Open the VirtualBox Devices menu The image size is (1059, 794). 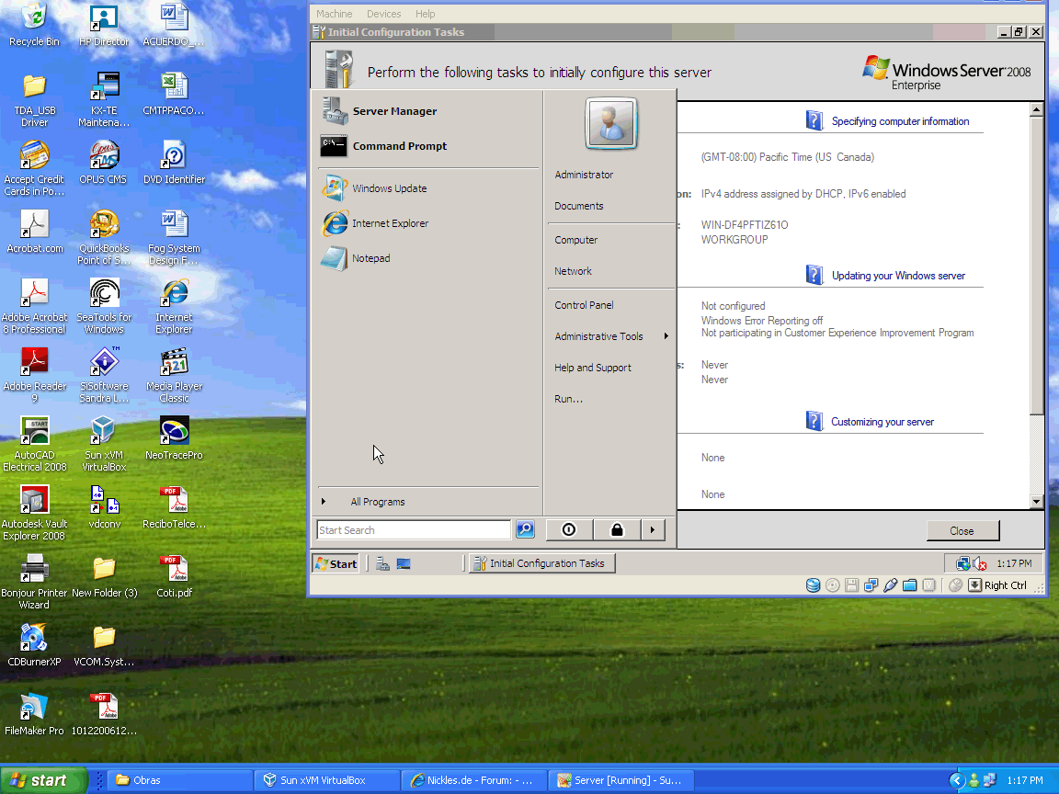pyautogui.click(x=383, y=14)
